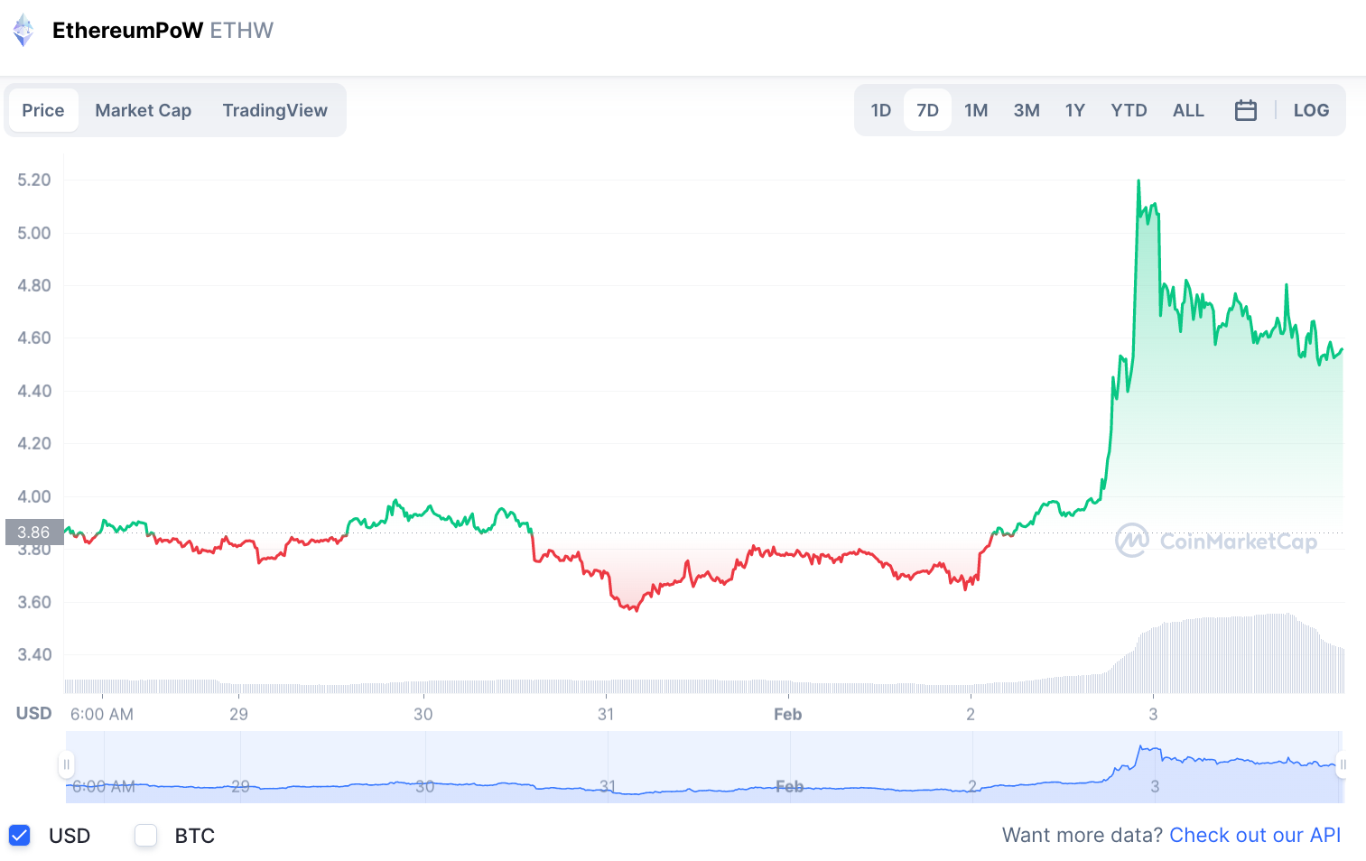
Task: Select the YTD time range
Action: pyautogui.click(x=1129, y=110)
